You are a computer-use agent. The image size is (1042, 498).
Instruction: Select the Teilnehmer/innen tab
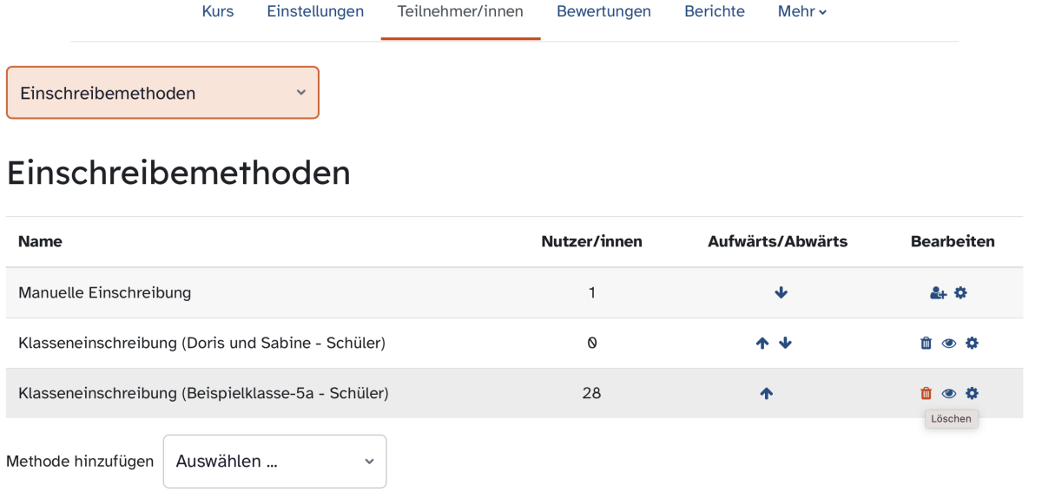tap(460, 12)
